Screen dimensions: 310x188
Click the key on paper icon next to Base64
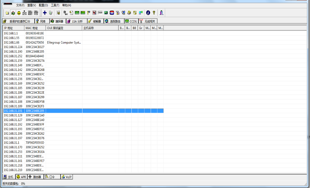pyautogui.click(x=71, y=13)
